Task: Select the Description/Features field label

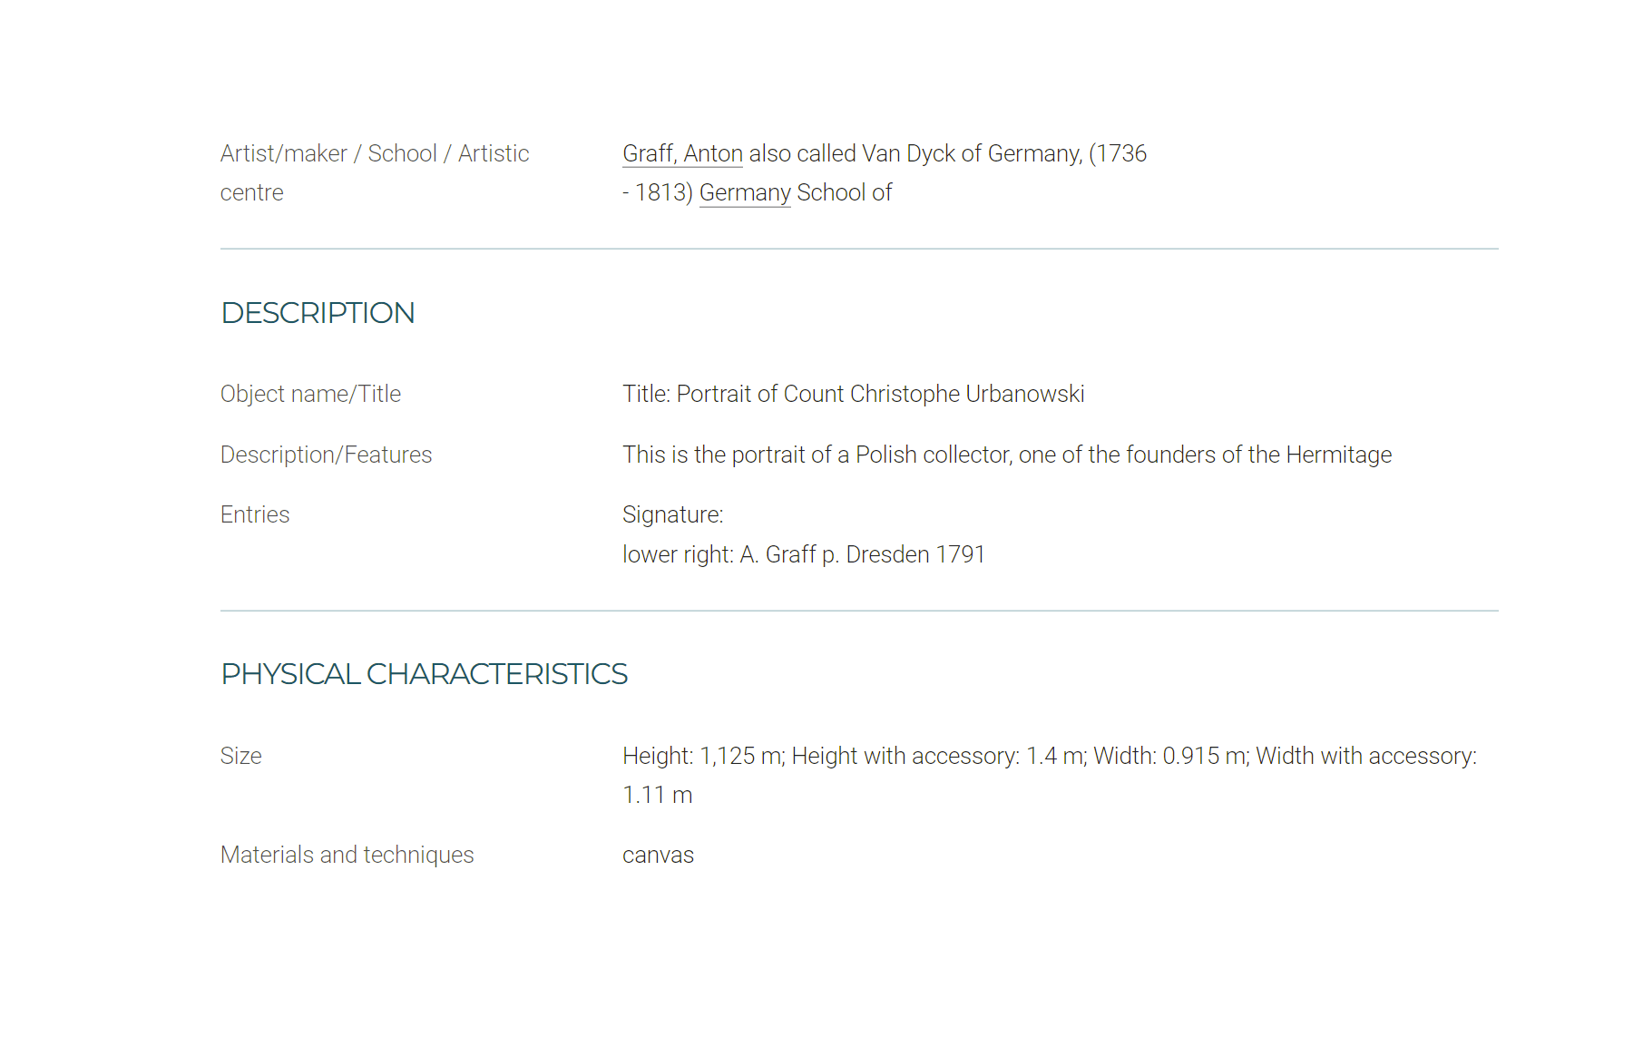Action: 327,455
